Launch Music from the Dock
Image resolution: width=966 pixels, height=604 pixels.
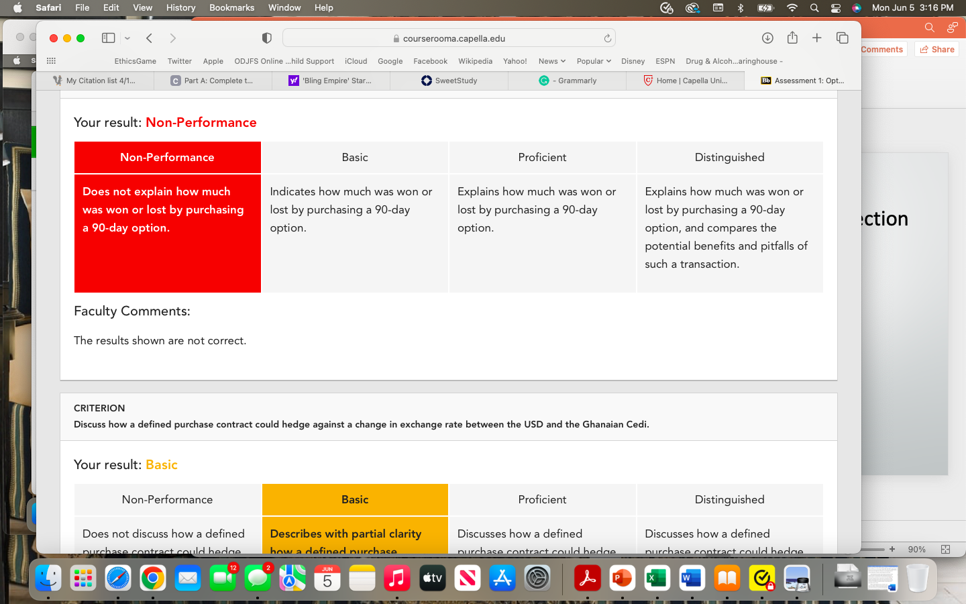(x=397, y=578)
